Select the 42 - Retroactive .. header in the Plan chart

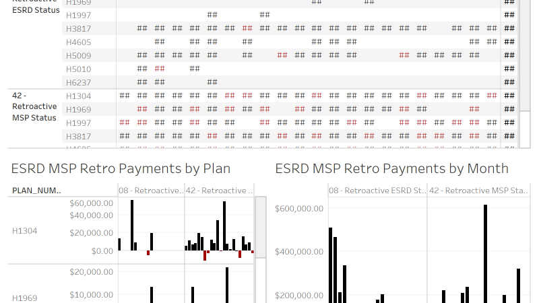(220, 191)
